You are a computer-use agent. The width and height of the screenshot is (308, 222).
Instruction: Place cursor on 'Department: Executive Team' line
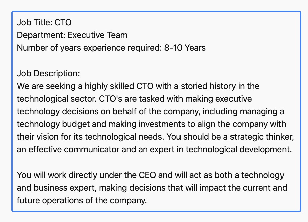point(72,35)
